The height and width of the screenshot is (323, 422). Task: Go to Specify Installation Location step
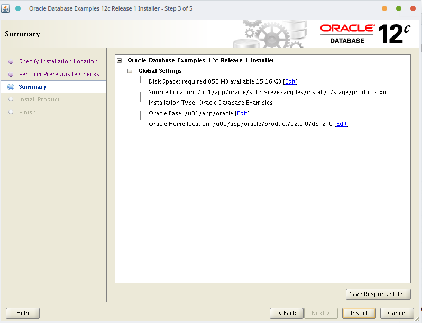58,61
